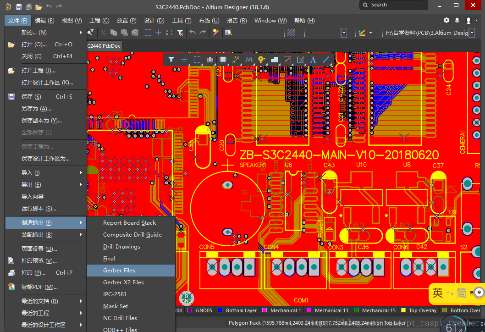Select IPC-2581 entry
The height and width of the screenshot is (332, 485).
pyautogui.click(x=131, y=294)
